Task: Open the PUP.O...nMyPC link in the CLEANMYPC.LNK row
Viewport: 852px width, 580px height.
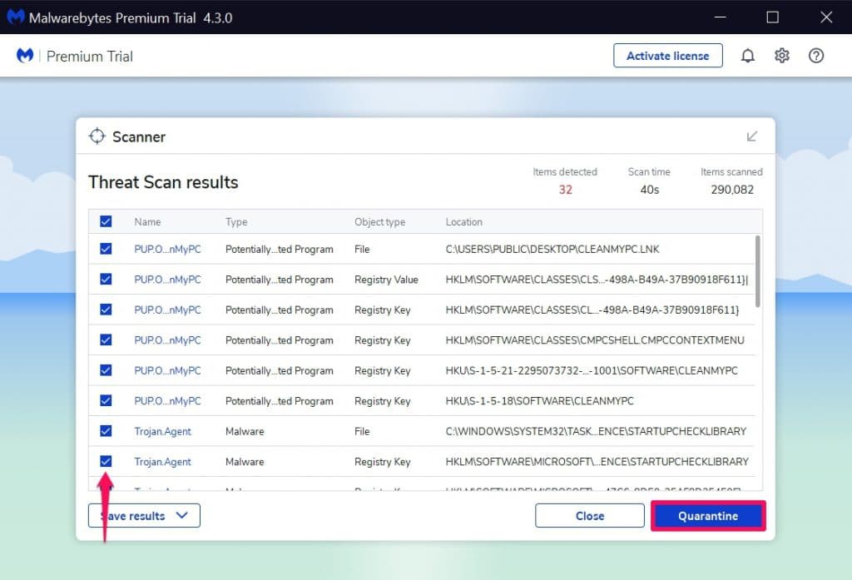Action: 167,249
